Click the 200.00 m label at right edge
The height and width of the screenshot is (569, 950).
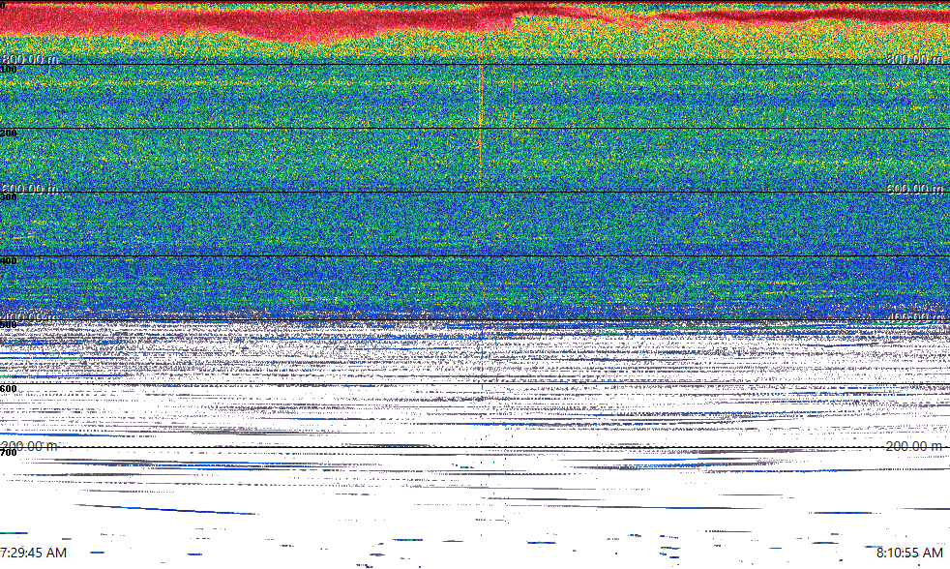tap(914, 446)
